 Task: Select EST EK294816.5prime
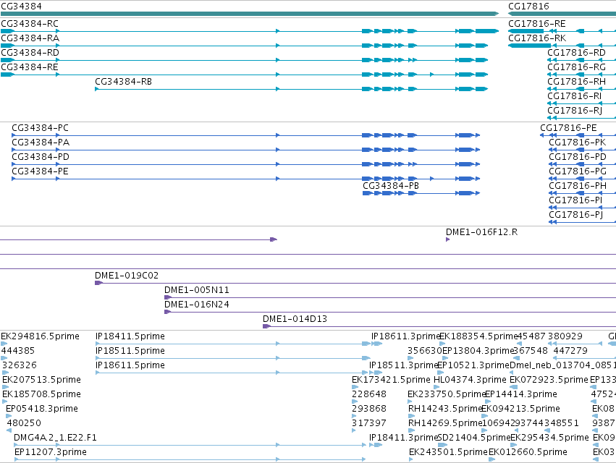tap(40, 336)
